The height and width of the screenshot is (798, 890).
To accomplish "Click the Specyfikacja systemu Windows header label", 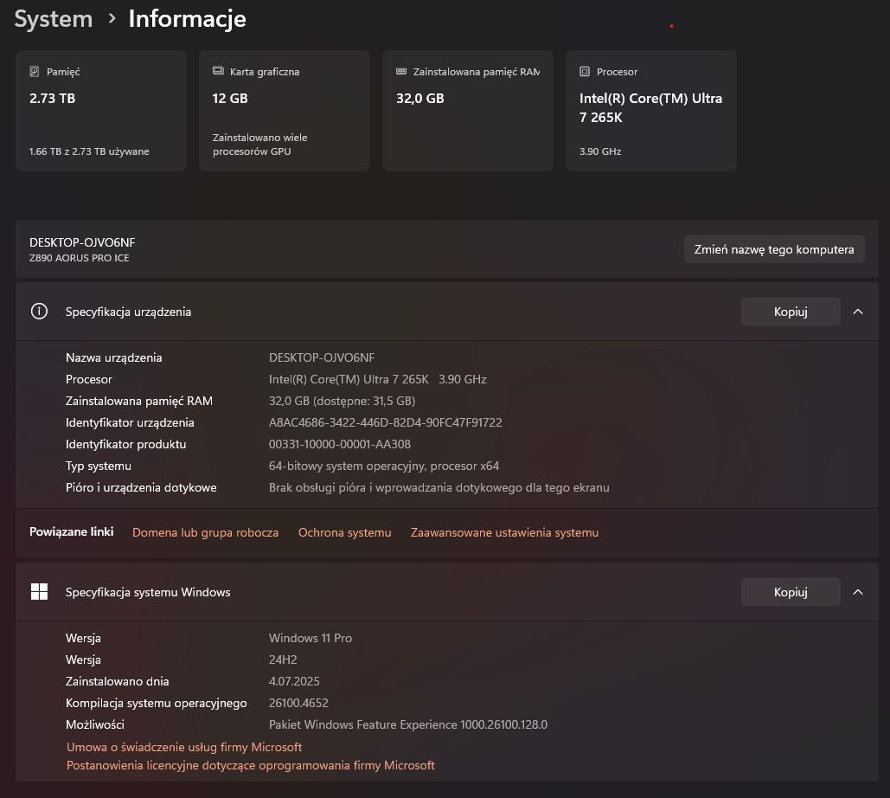I will click(148, 592).
